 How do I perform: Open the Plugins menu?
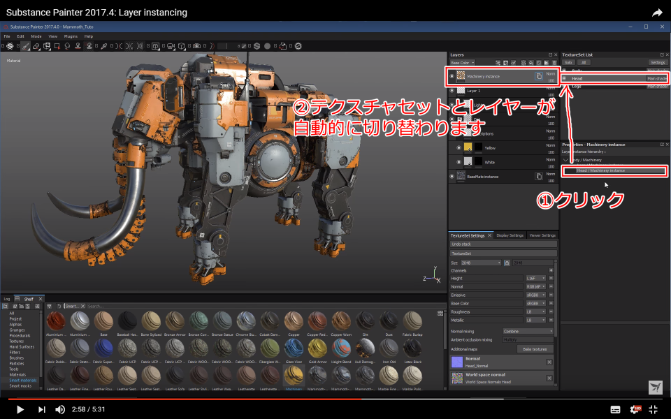tap(71, 36)
